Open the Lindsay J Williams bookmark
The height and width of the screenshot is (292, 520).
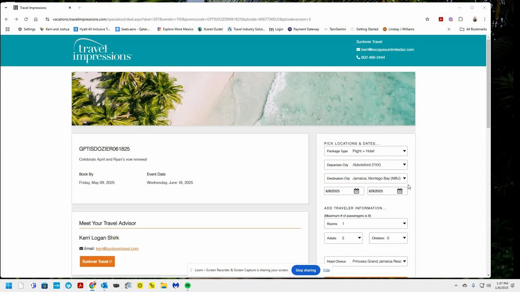pos(398,29)
